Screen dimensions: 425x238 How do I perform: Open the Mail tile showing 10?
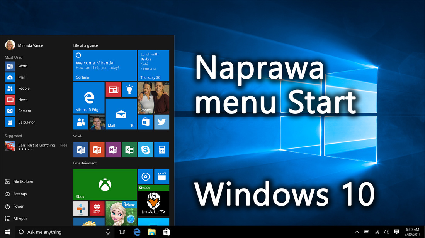[x=121, y=114]
